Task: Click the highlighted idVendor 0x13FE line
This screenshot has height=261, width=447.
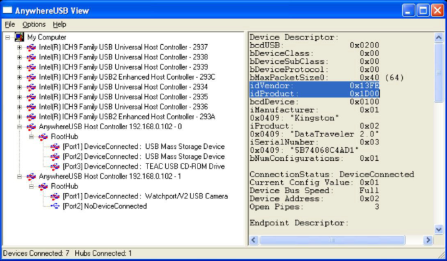Action: (315, 86)
